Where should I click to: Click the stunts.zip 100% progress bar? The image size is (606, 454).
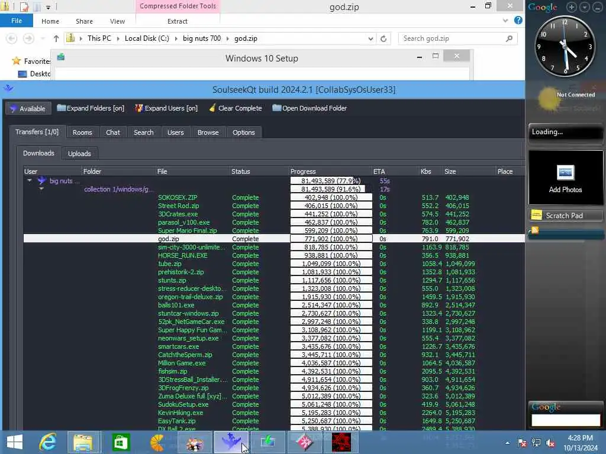[331, 280]
